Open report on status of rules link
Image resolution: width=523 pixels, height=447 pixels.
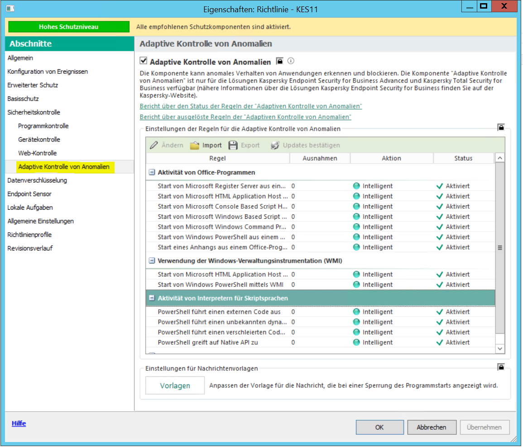(250, 106)
